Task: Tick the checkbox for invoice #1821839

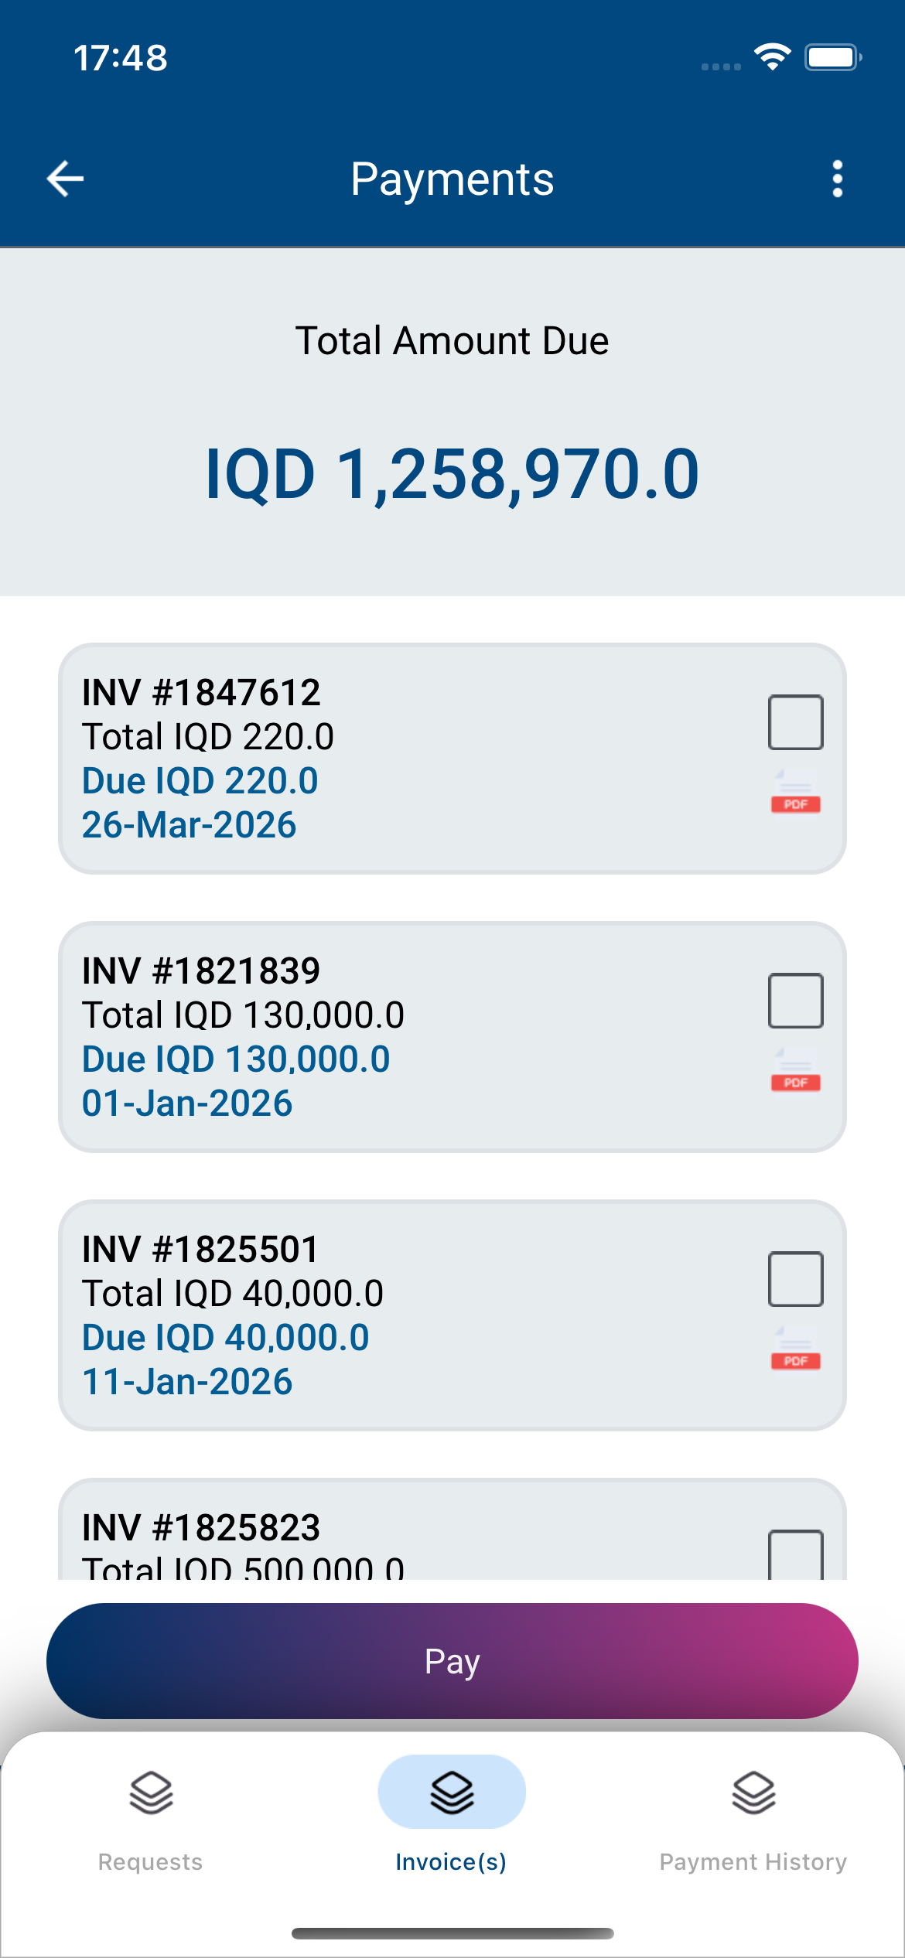Action: (795, 1001)
